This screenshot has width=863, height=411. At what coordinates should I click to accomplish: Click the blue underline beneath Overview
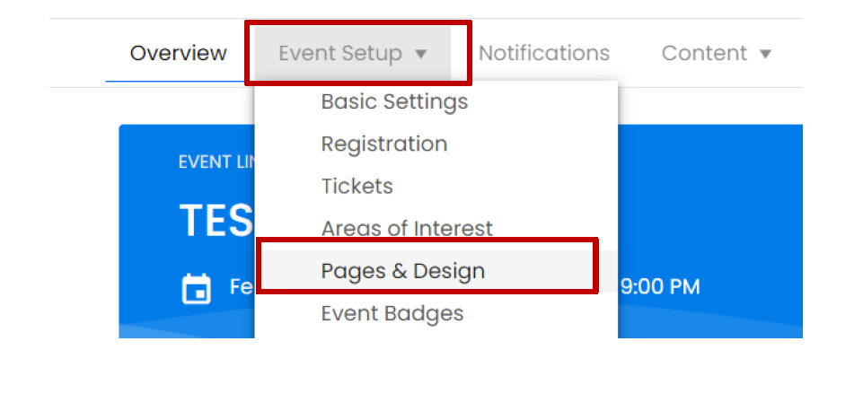(x=178, y=81)
